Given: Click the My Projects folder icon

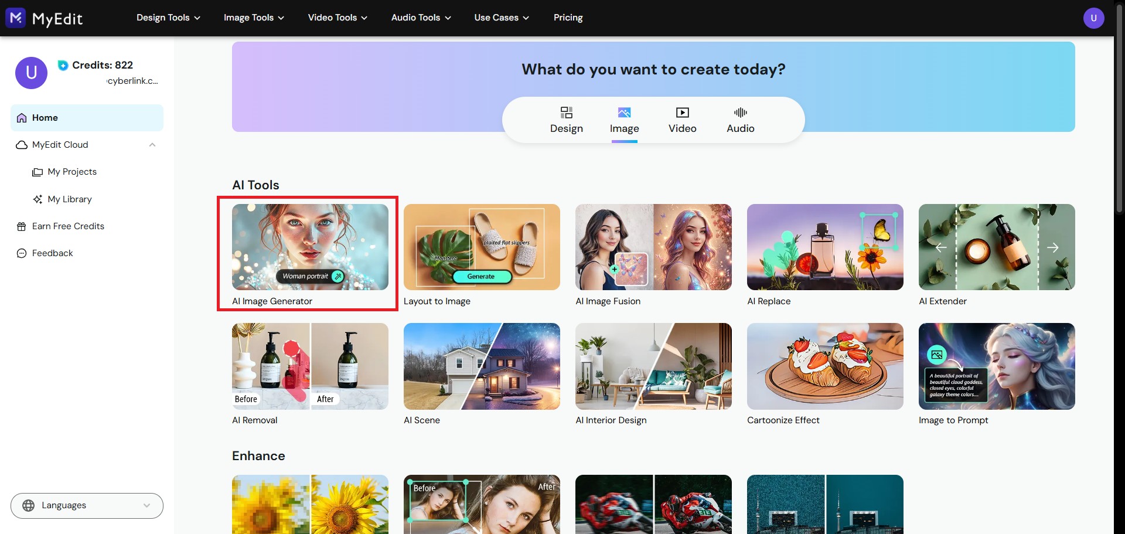Looking at the screenshot, I should pos(37,172).
